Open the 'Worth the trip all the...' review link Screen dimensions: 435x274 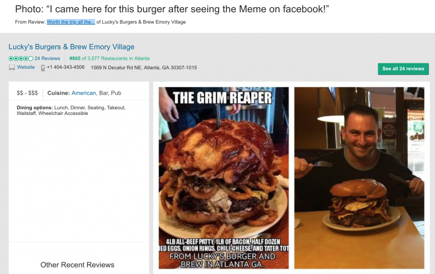click(71, 22)
